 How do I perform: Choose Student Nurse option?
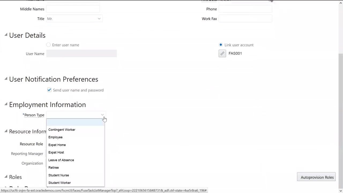(75, 175)
